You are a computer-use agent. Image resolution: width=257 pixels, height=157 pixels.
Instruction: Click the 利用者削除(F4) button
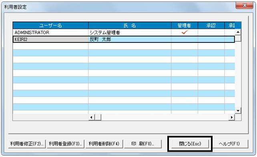click(104, 144)
